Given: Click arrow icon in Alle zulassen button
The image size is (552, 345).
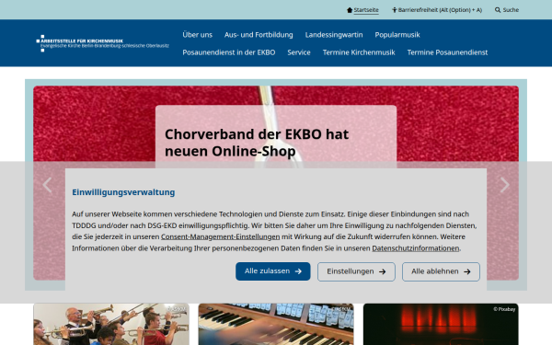Looking at the screenshot, I should (298, 271).
